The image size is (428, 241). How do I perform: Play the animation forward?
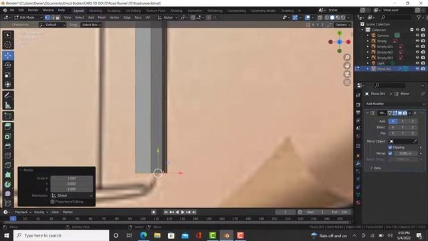[x=183, y=212]
